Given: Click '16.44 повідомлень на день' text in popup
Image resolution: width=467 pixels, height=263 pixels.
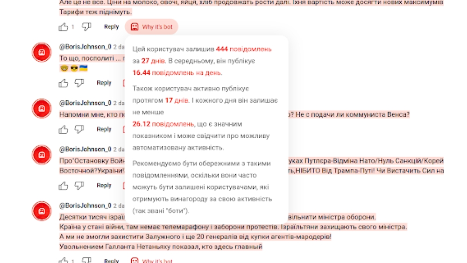Looking at the screenshot, I should tap(177, 73).
